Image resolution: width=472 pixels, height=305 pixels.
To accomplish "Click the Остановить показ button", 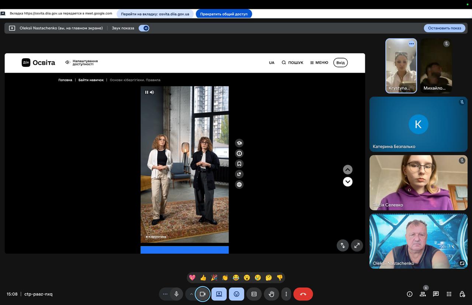I will point(444,28).
